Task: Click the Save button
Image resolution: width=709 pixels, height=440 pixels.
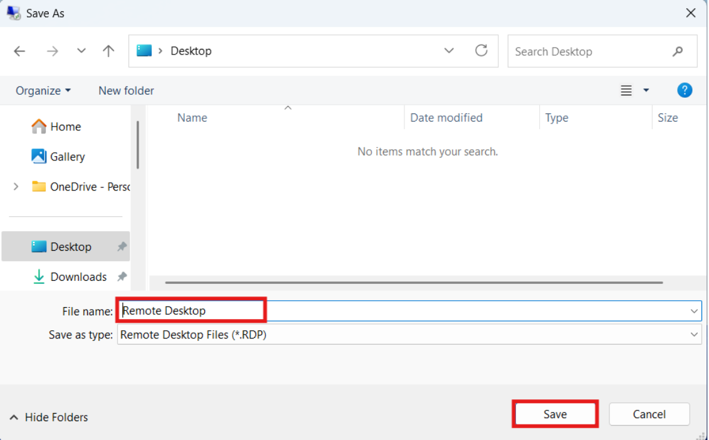Action: pos(555,414)
